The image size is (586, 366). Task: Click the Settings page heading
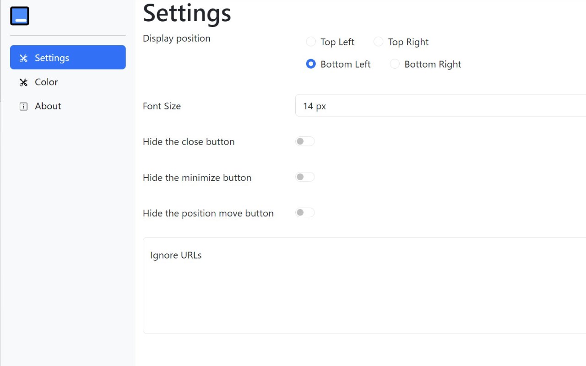[x=187, y=13]
